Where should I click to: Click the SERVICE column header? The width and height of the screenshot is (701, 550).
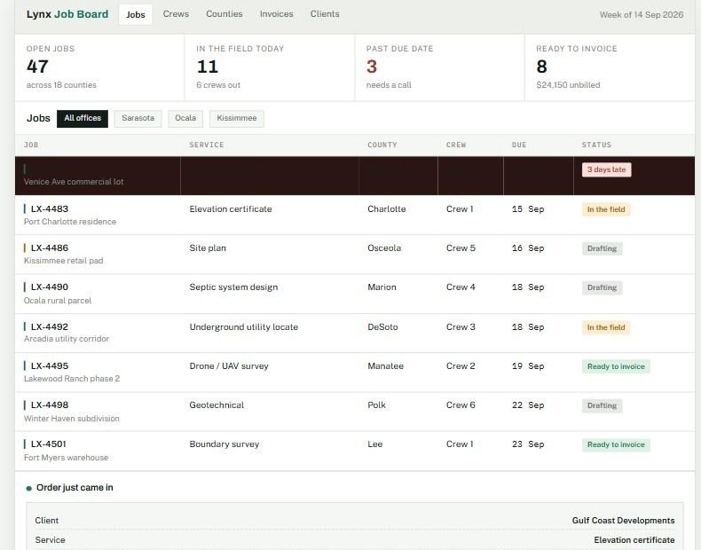pyautogui.click(x=207, y=145)
